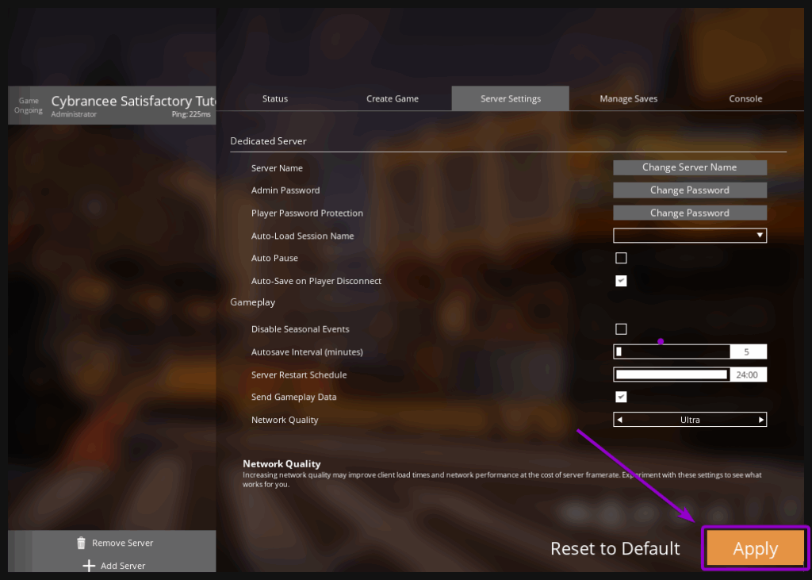Click Change Password for Player Password Protection
The height and width of the screenshot is (580, 812).
[689, 213]
